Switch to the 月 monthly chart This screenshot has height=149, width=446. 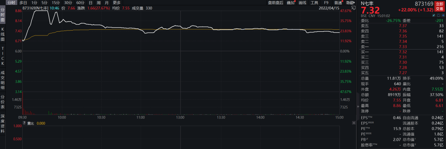pos(107,2)
